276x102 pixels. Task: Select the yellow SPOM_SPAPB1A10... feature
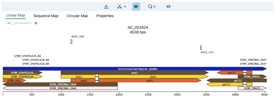[23, 77]
